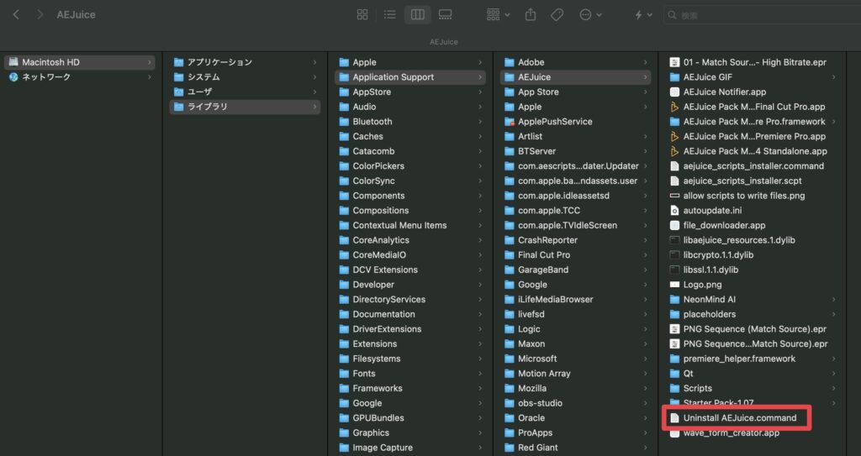Open the AEJuice GIF folder
Screen dimensions: 861x456
(753, 76)
